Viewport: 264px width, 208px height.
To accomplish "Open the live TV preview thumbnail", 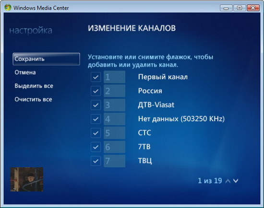I will click(26, 179).
